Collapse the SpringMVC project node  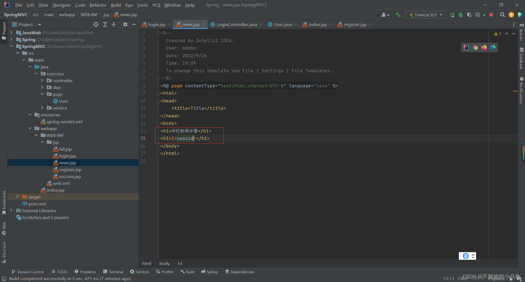click(11, 46)
